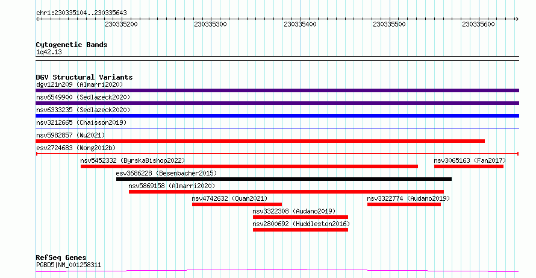Open the PGBD5|NM_001258311 gene label
Image resolution: width=536 pixels, height=278 pixels.
coord(69,265)
